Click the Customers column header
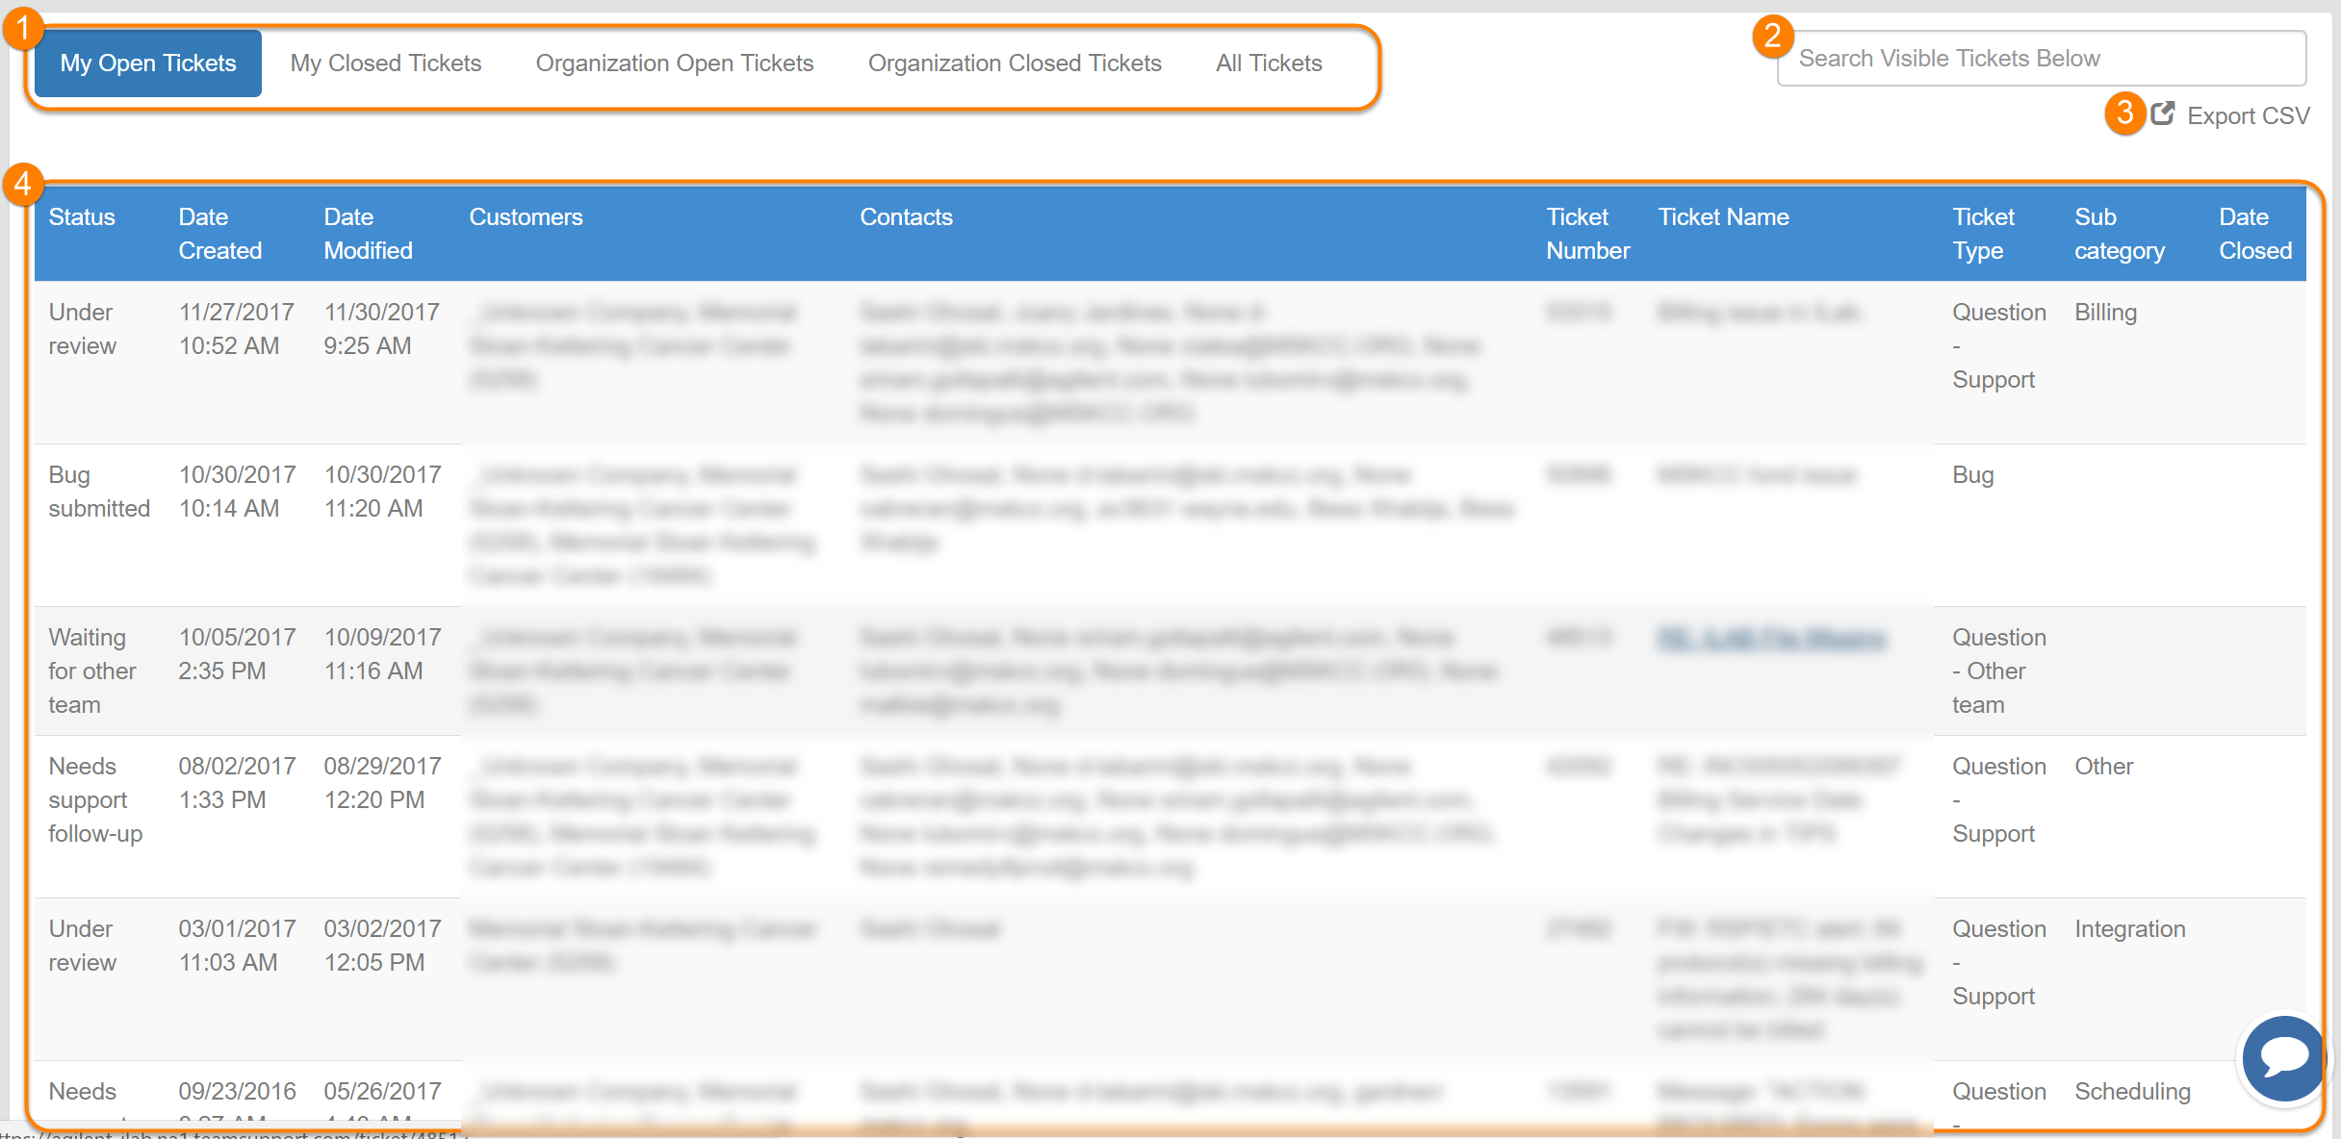This screenshot has width=2341, height=1139. [526, 217]
